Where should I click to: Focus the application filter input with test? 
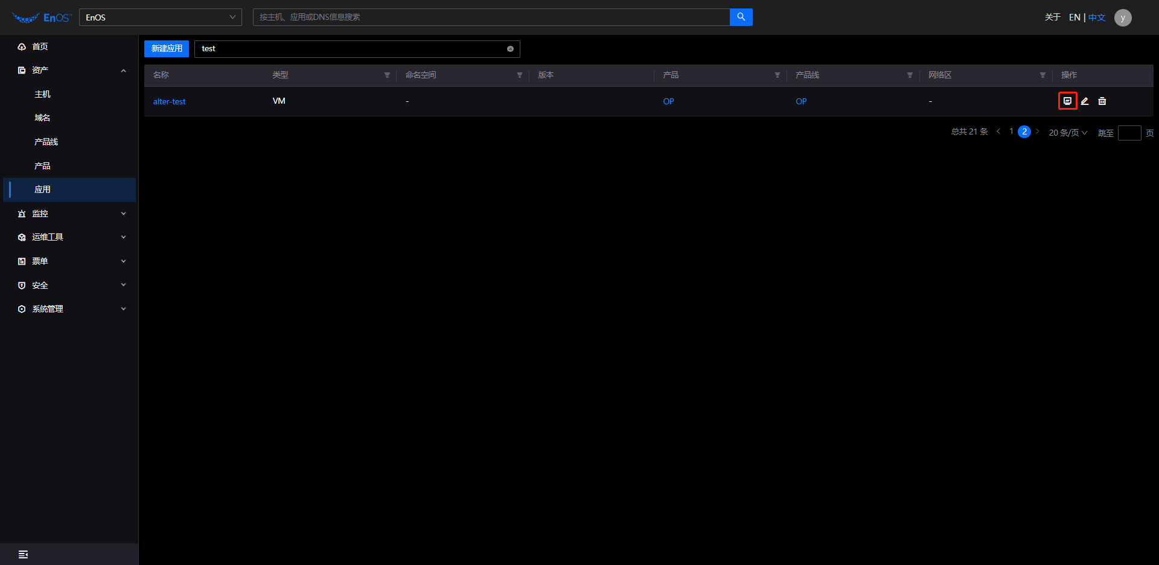click(x=357, y=49)
